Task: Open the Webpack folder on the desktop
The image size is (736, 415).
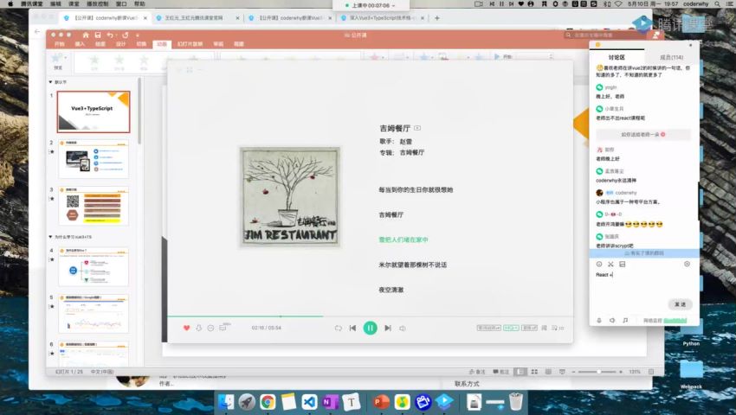Action: [x=691, y=375]
